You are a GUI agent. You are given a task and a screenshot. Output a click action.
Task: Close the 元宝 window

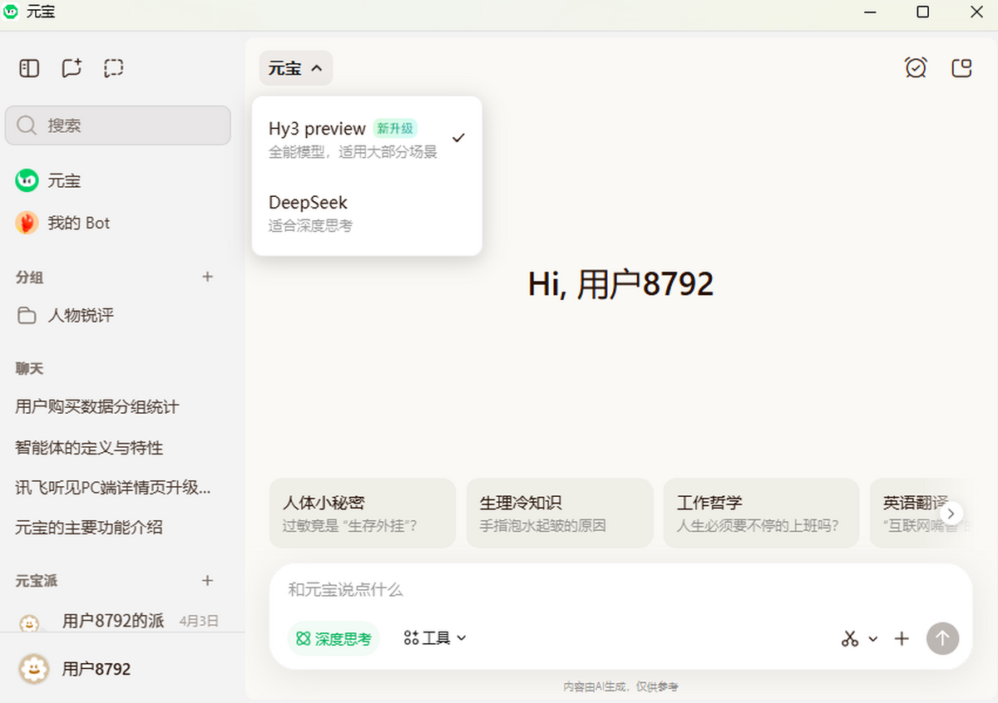(x=976, y=12)
